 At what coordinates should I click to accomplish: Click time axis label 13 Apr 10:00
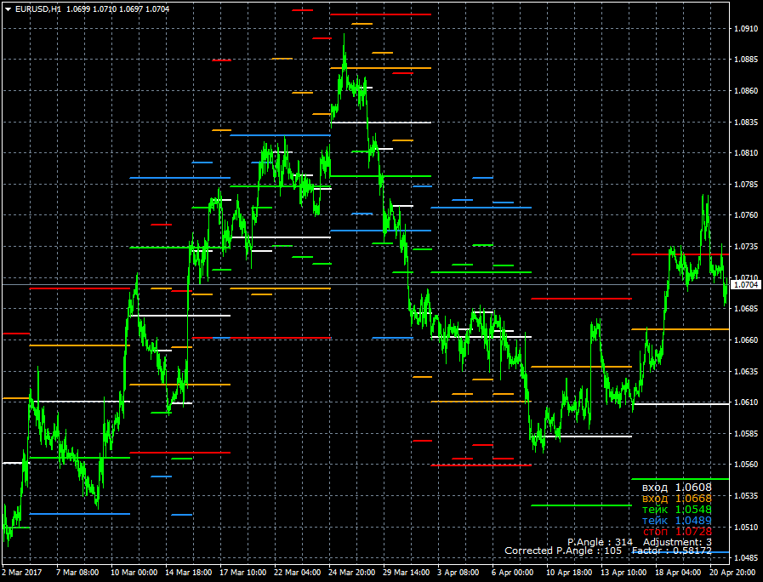click(x=623, y=573)
